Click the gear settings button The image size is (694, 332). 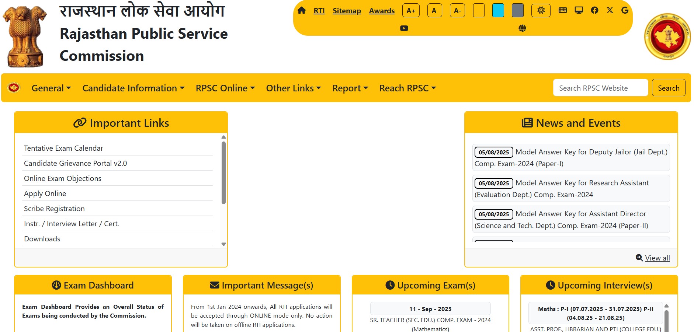coord(541,10)
